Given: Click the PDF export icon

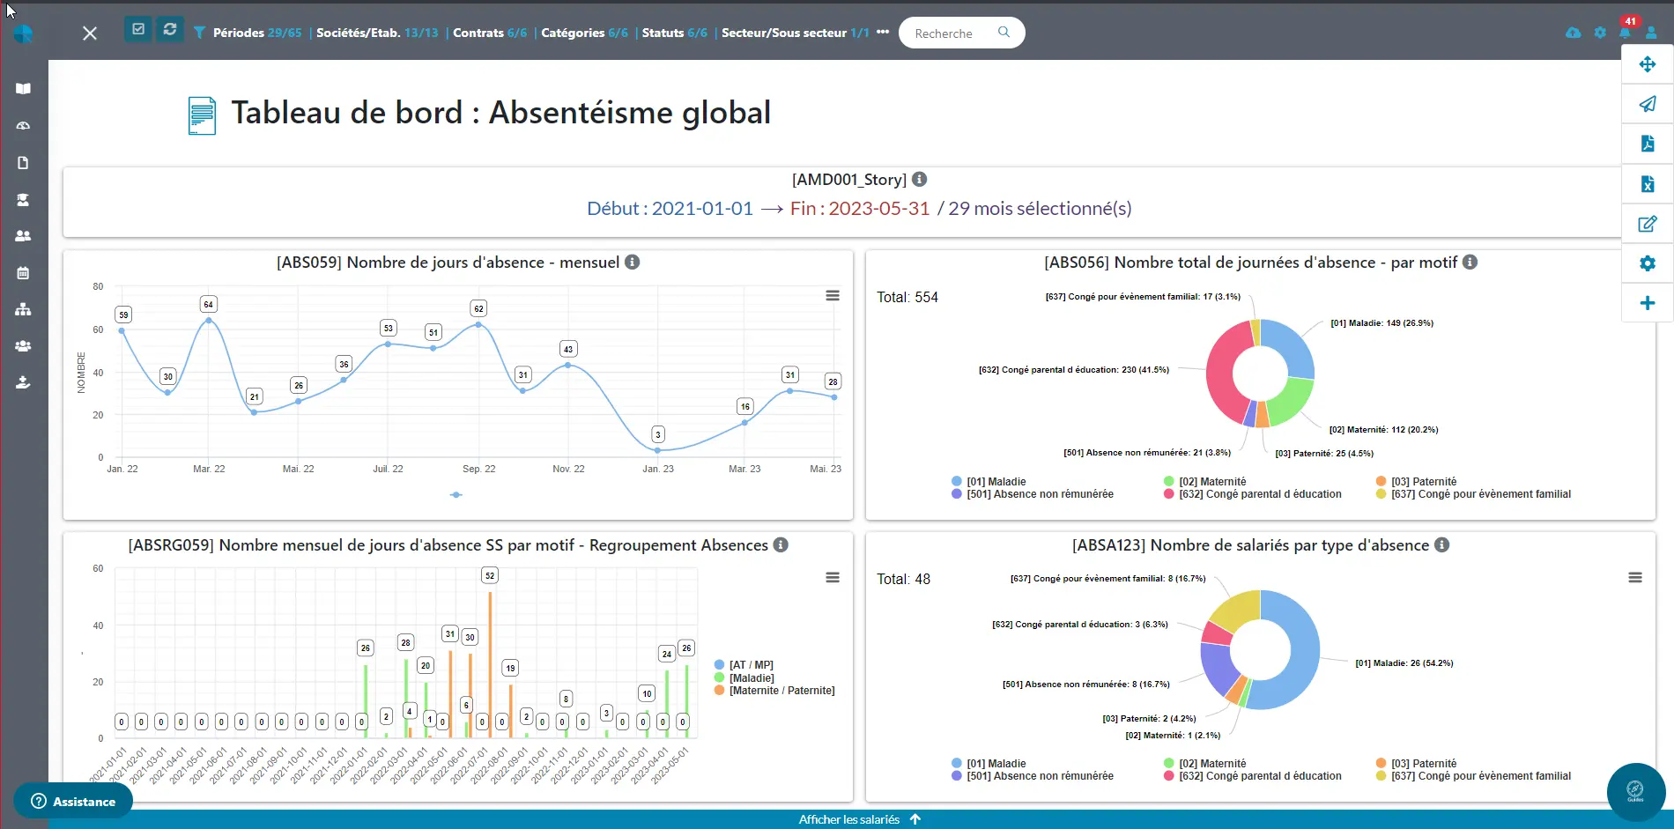Looking at the screenshot, I should click(x=1647, y=144).
